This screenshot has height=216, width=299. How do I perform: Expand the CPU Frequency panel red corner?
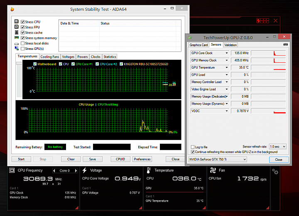tap(77, 208)
